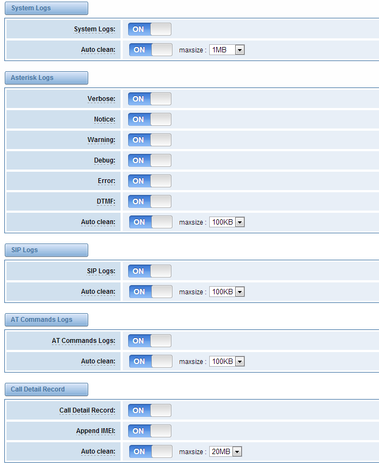Screen dimensions: 379x466
Task: Disable the Notice log switch
Action: click(150, 119)
